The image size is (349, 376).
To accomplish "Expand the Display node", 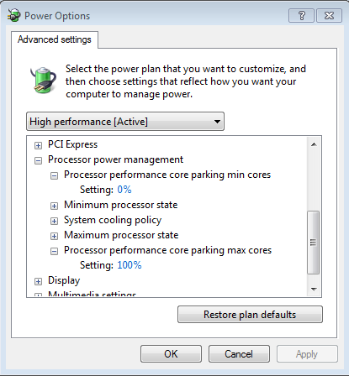I will pos(38,281).
